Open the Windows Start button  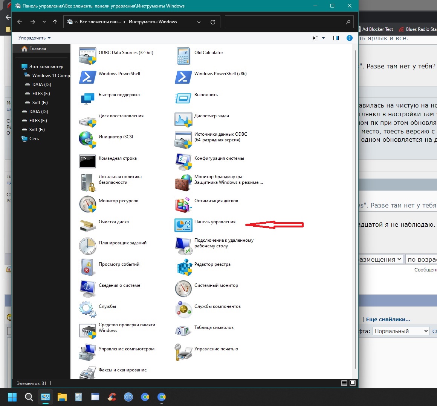tap(12, 397)
